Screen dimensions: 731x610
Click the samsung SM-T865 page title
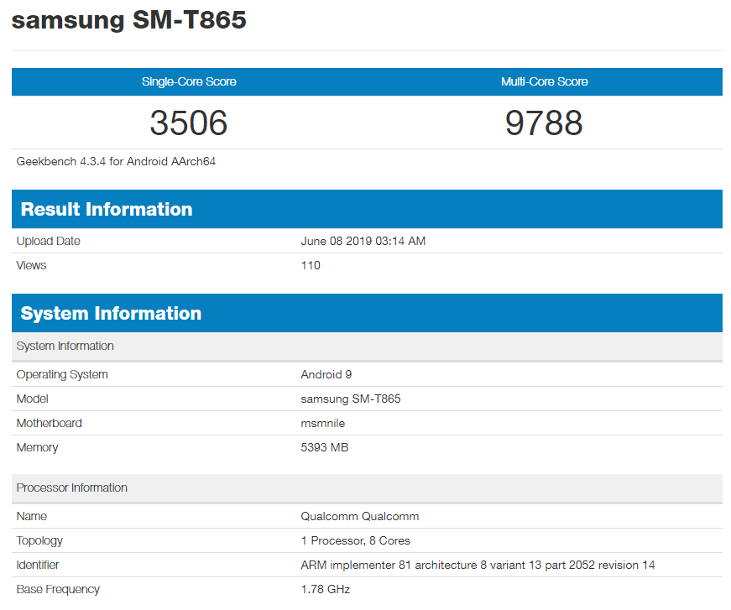(128, 20)
